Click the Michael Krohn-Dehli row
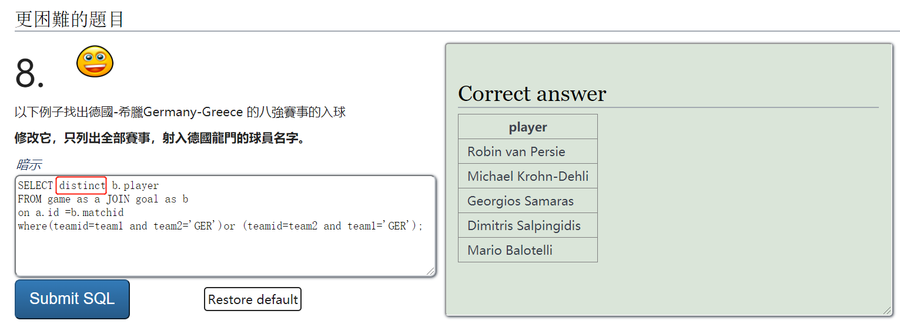 (528, 176)
